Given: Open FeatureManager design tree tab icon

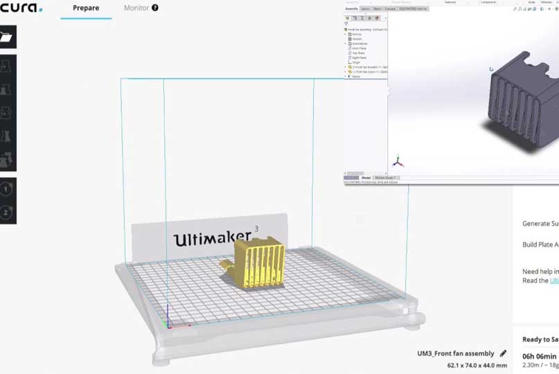Looking at the screenshot, I should click(x=347, y=18).
